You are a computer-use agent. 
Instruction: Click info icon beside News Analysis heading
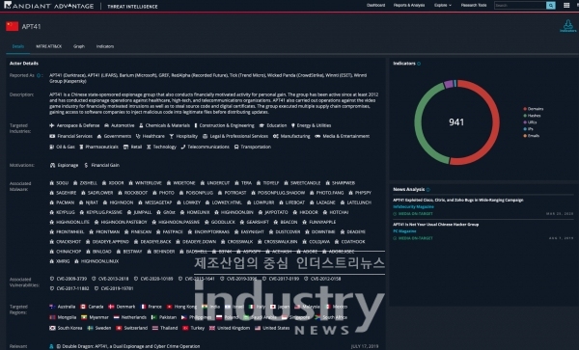(x=427, y=190)
